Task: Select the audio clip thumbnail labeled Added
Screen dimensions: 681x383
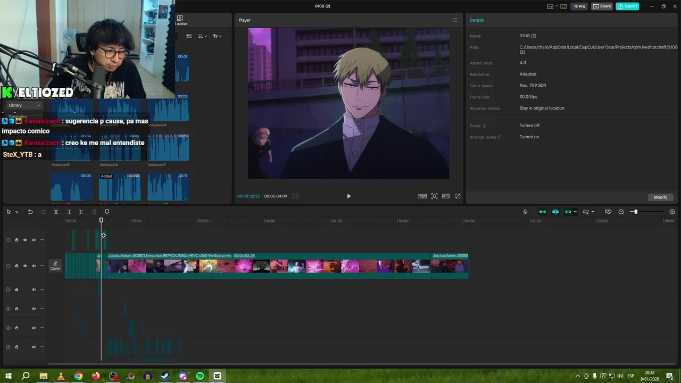Action: click(120, 187)
